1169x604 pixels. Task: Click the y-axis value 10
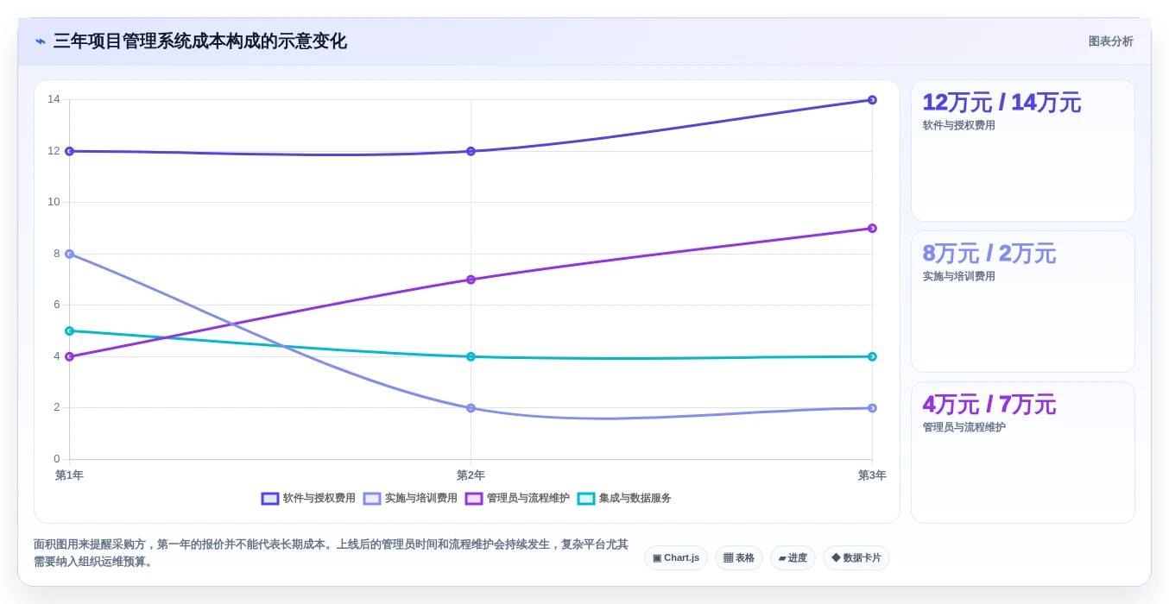pyautogui.click(x=54, y=202)
